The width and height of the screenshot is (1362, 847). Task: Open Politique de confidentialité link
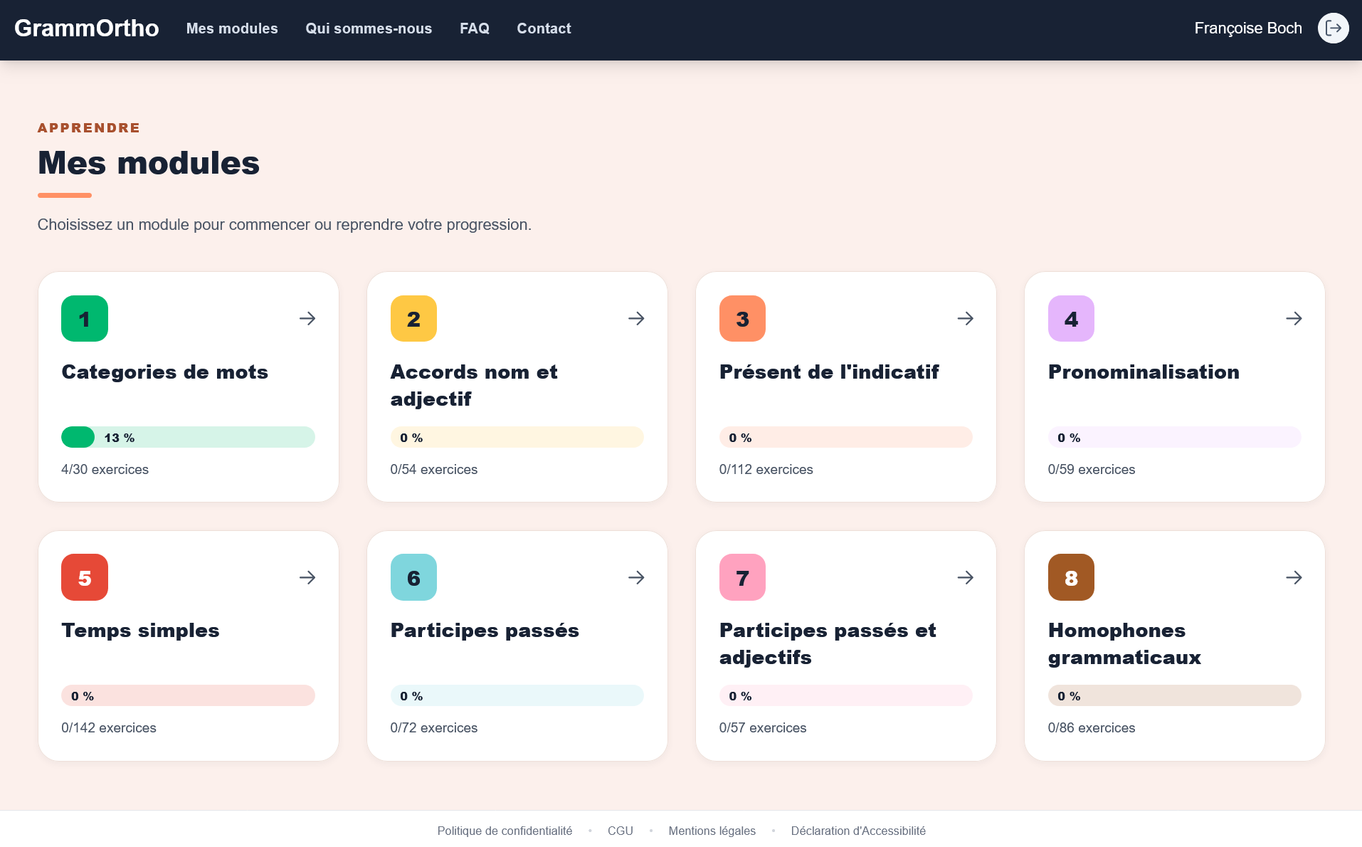[505, 831]
